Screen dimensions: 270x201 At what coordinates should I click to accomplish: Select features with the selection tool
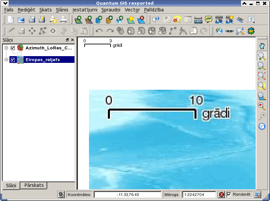point(167,19)
